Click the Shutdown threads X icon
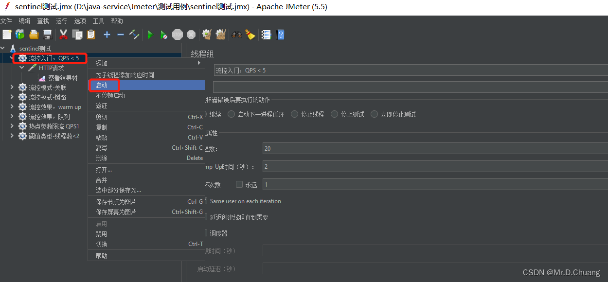This screenshot has height=282, width=608. tap(191, 35)
